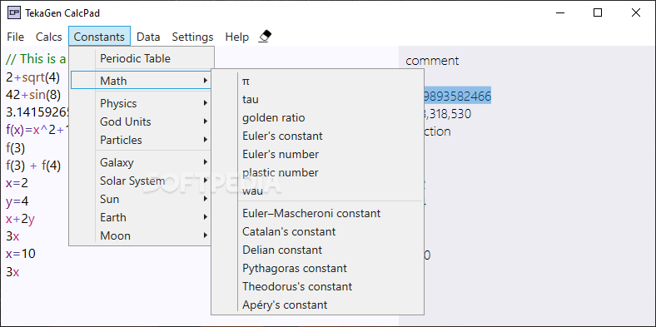Select the wau constant
656x327 pixels.
coord(317,191)
